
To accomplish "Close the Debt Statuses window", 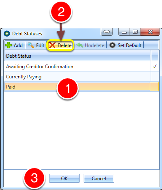I will tap(150, 32).
